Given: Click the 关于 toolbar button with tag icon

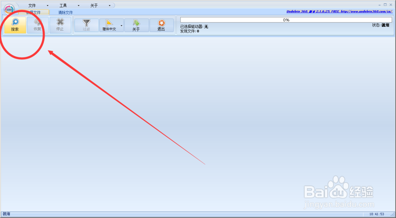Looking at the screenshot, I should pyautogui.click(x=136, y=25).
